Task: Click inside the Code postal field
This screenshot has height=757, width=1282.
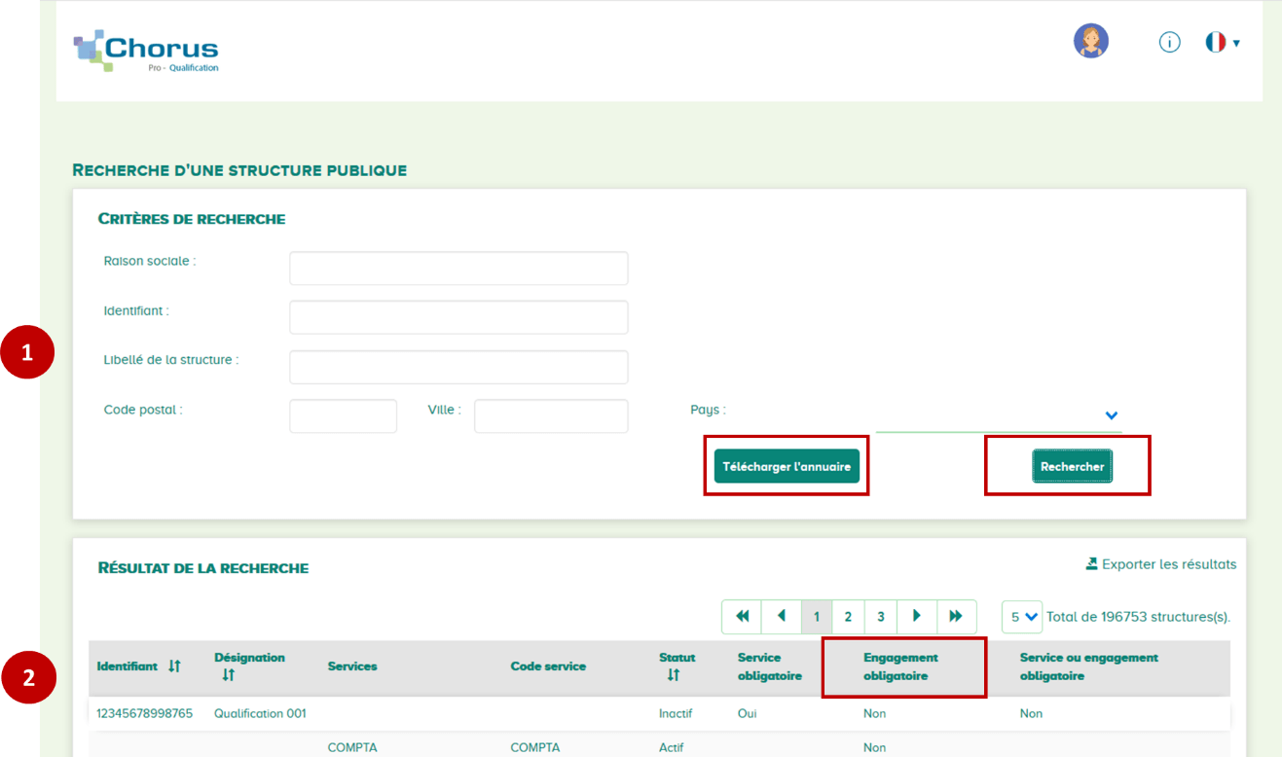Action: tap(343, 415)
